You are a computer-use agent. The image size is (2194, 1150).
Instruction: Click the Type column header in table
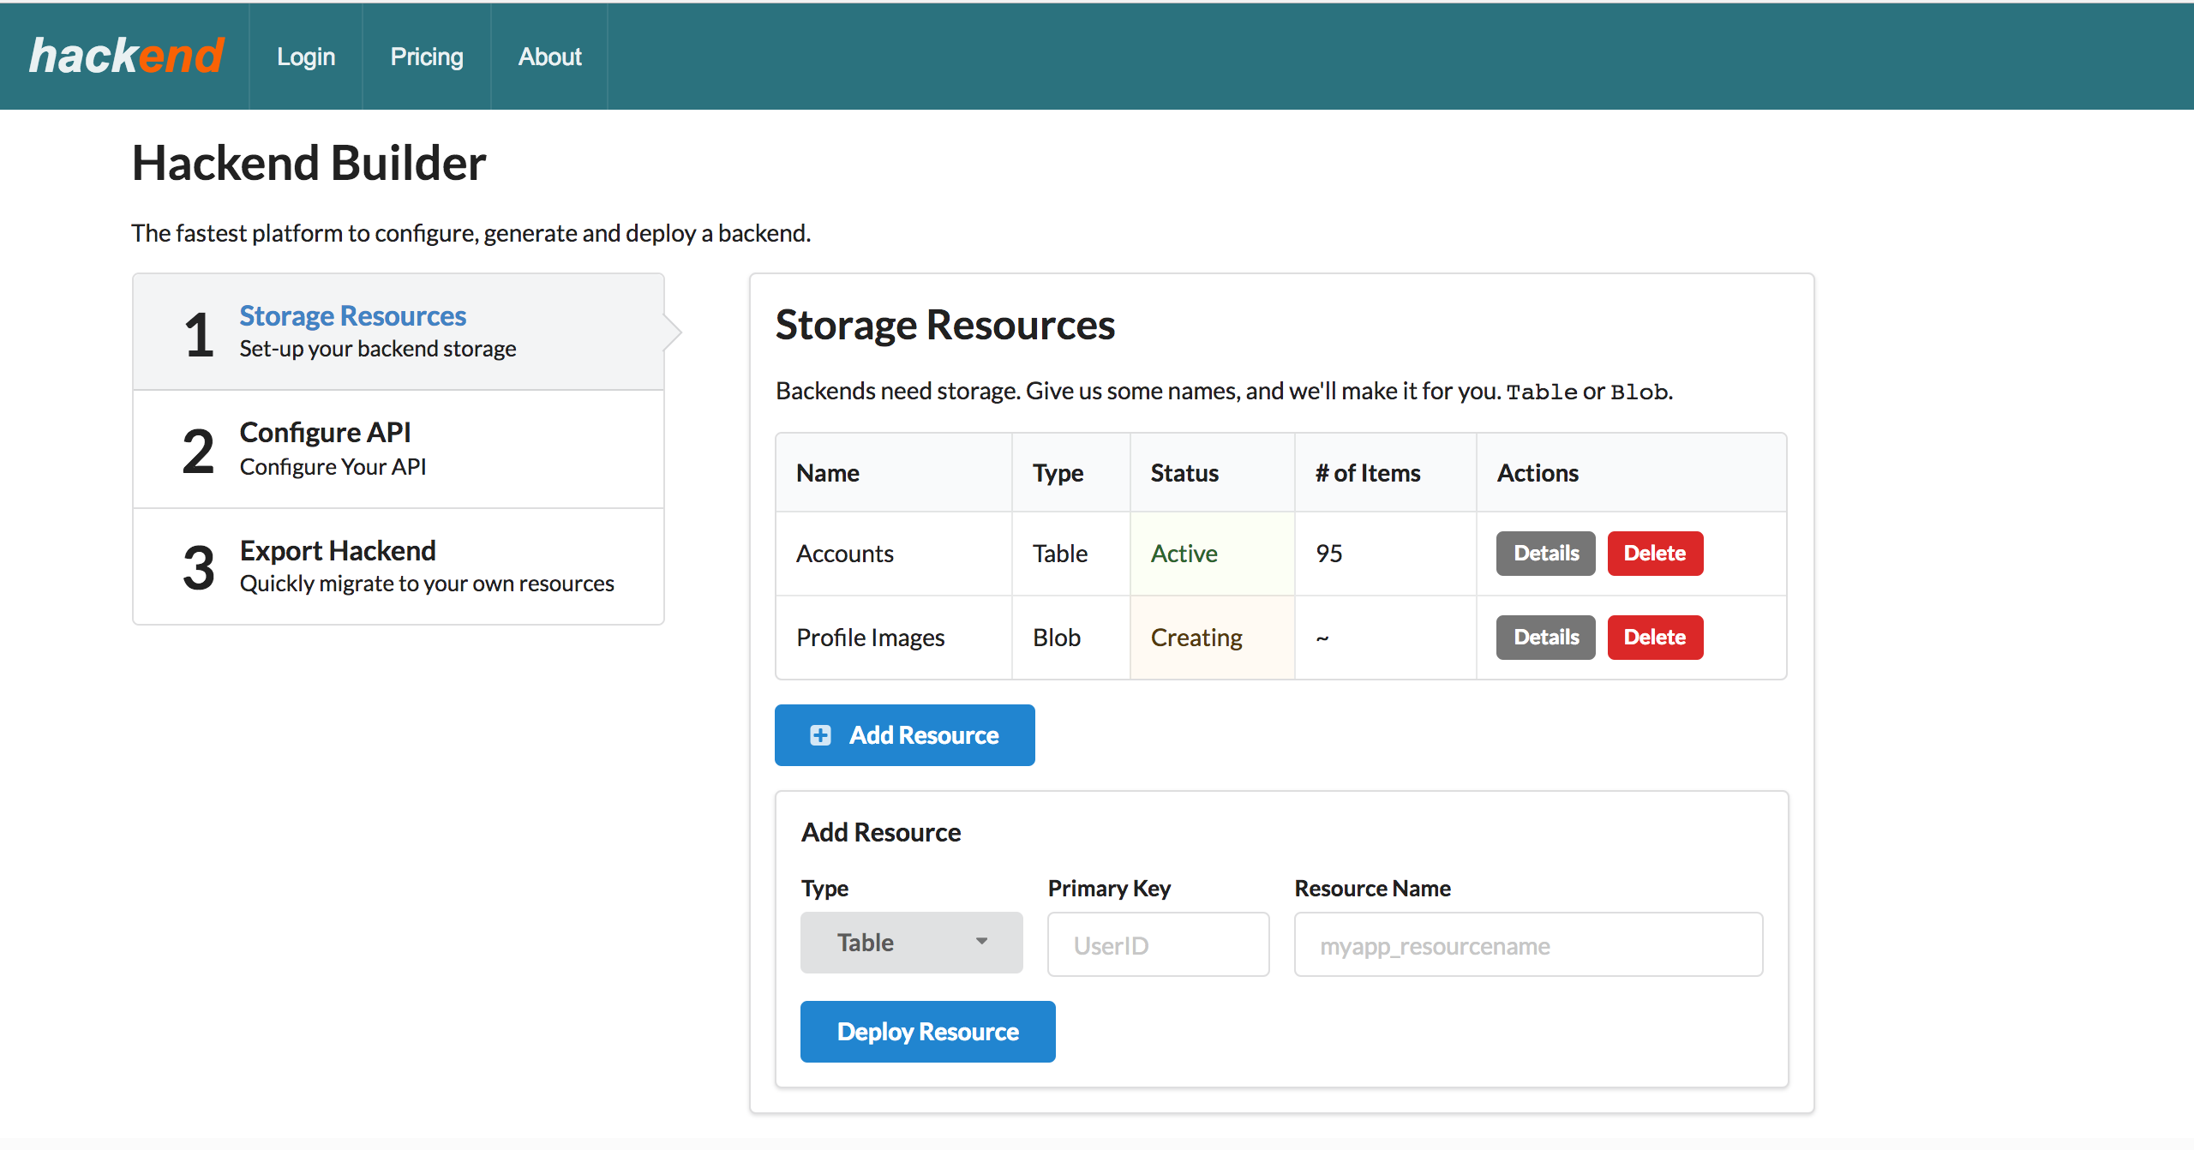point(1071,473)
